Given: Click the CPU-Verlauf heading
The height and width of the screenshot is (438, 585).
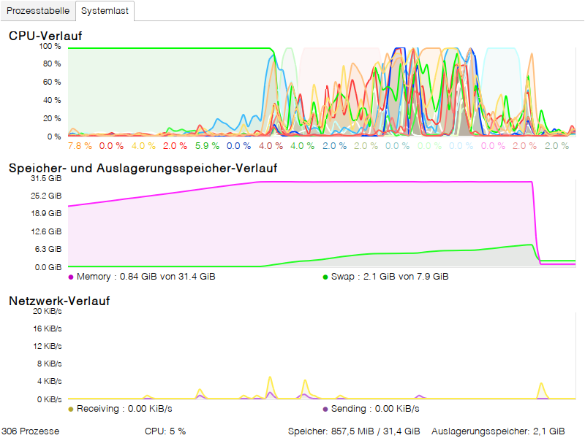Looking at the screenshot, I should [x=45, y=36].
